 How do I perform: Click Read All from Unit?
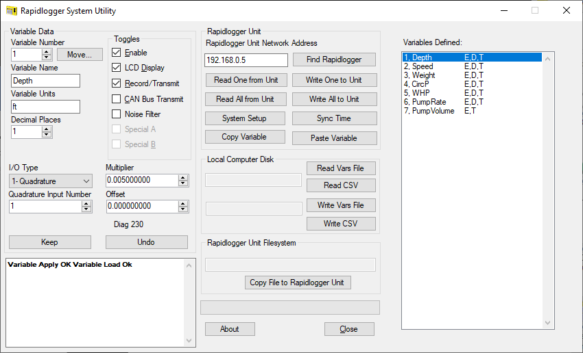tap(246, 99)
